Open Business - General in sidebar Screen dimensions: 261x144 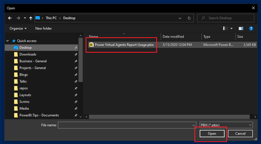click(33, 61)
